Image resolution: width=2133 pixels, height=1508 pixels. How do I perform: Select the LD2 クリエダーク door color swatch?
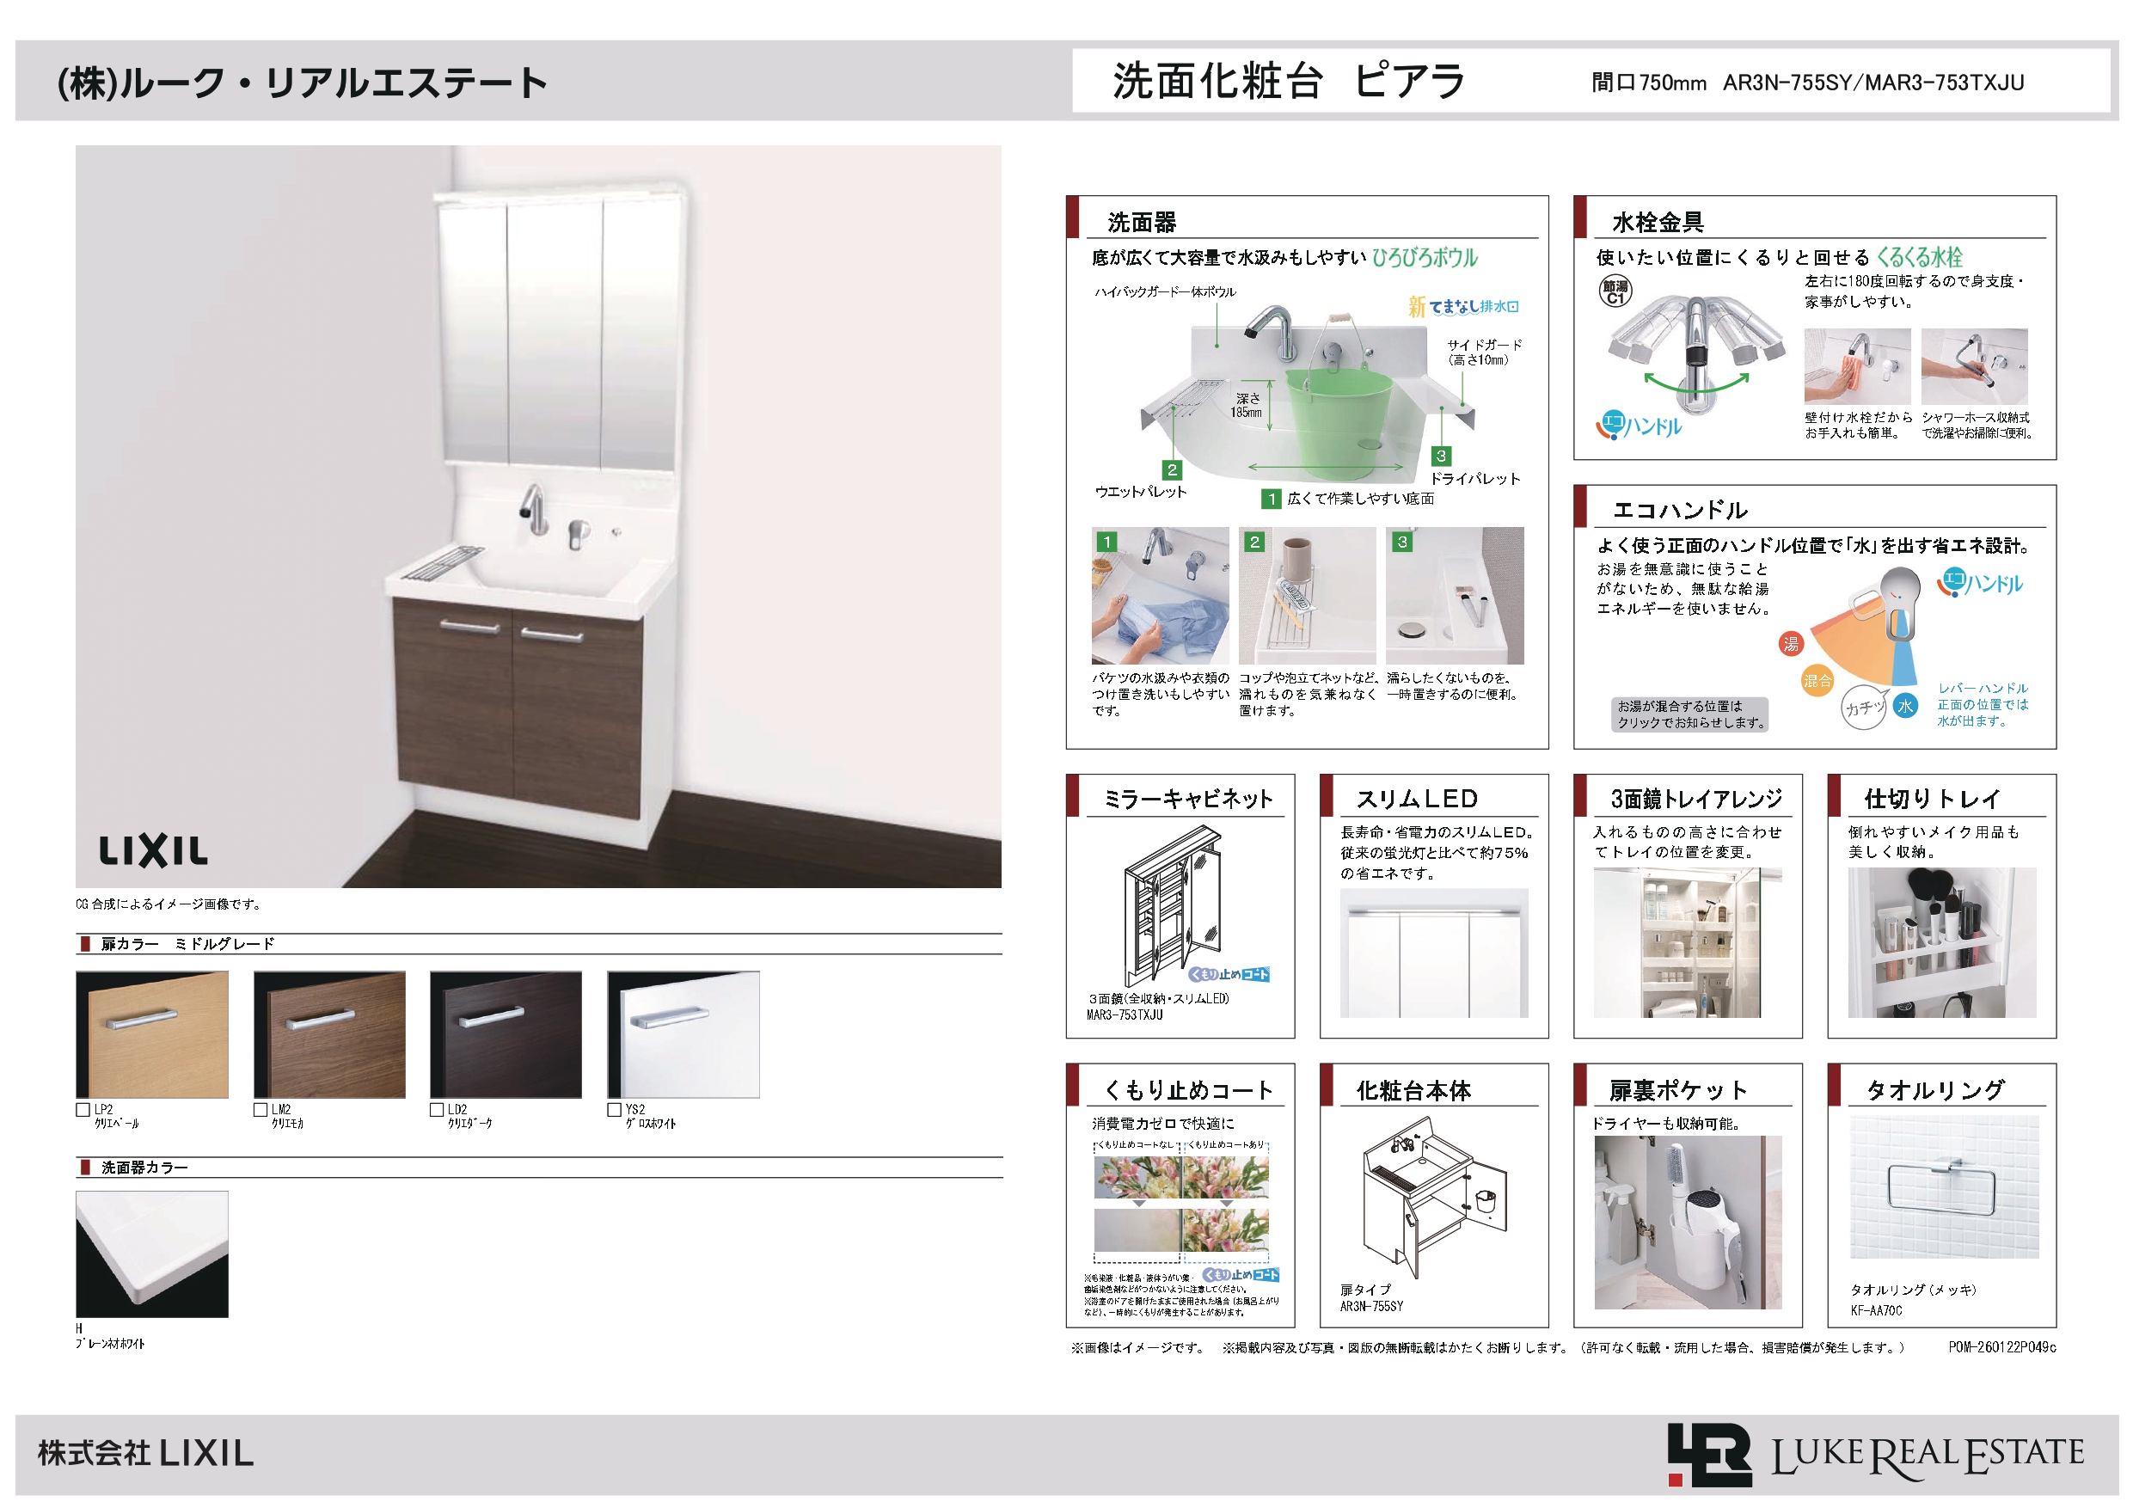[506, 1036]
